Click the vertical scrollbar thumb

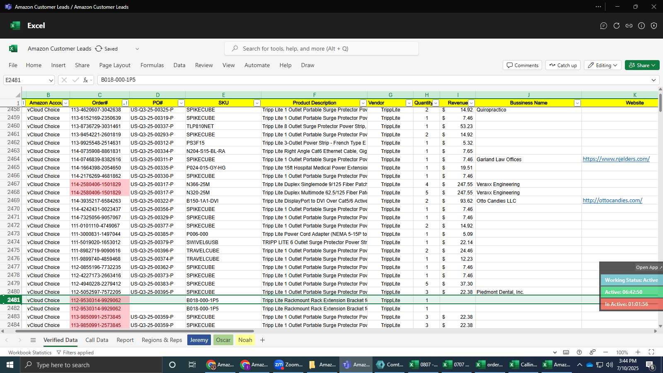click(x=661, y=102)
